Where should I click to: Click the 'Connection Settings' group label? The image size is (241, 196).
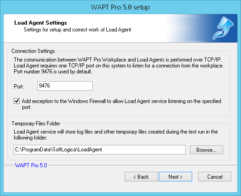pyautogui.click(x=33, y=51)
